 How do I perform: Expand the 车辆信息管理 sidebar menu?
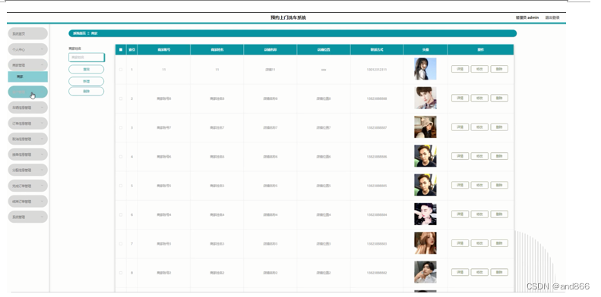pos(27,108)
